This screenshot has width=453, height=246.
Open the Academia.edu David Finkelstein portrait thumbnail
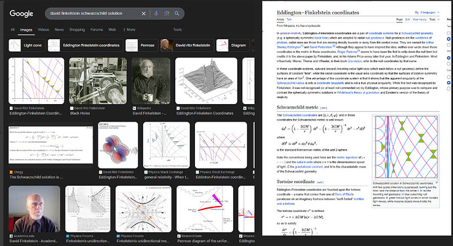pos(34,209)
